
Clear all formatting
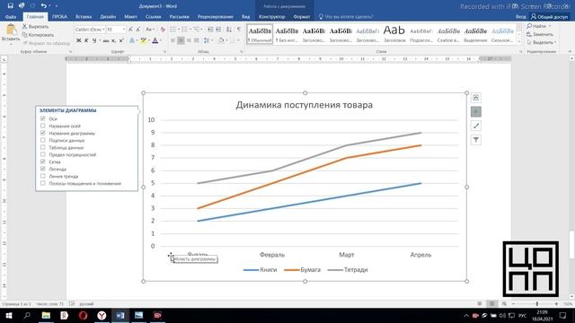(x=163, y=30)
